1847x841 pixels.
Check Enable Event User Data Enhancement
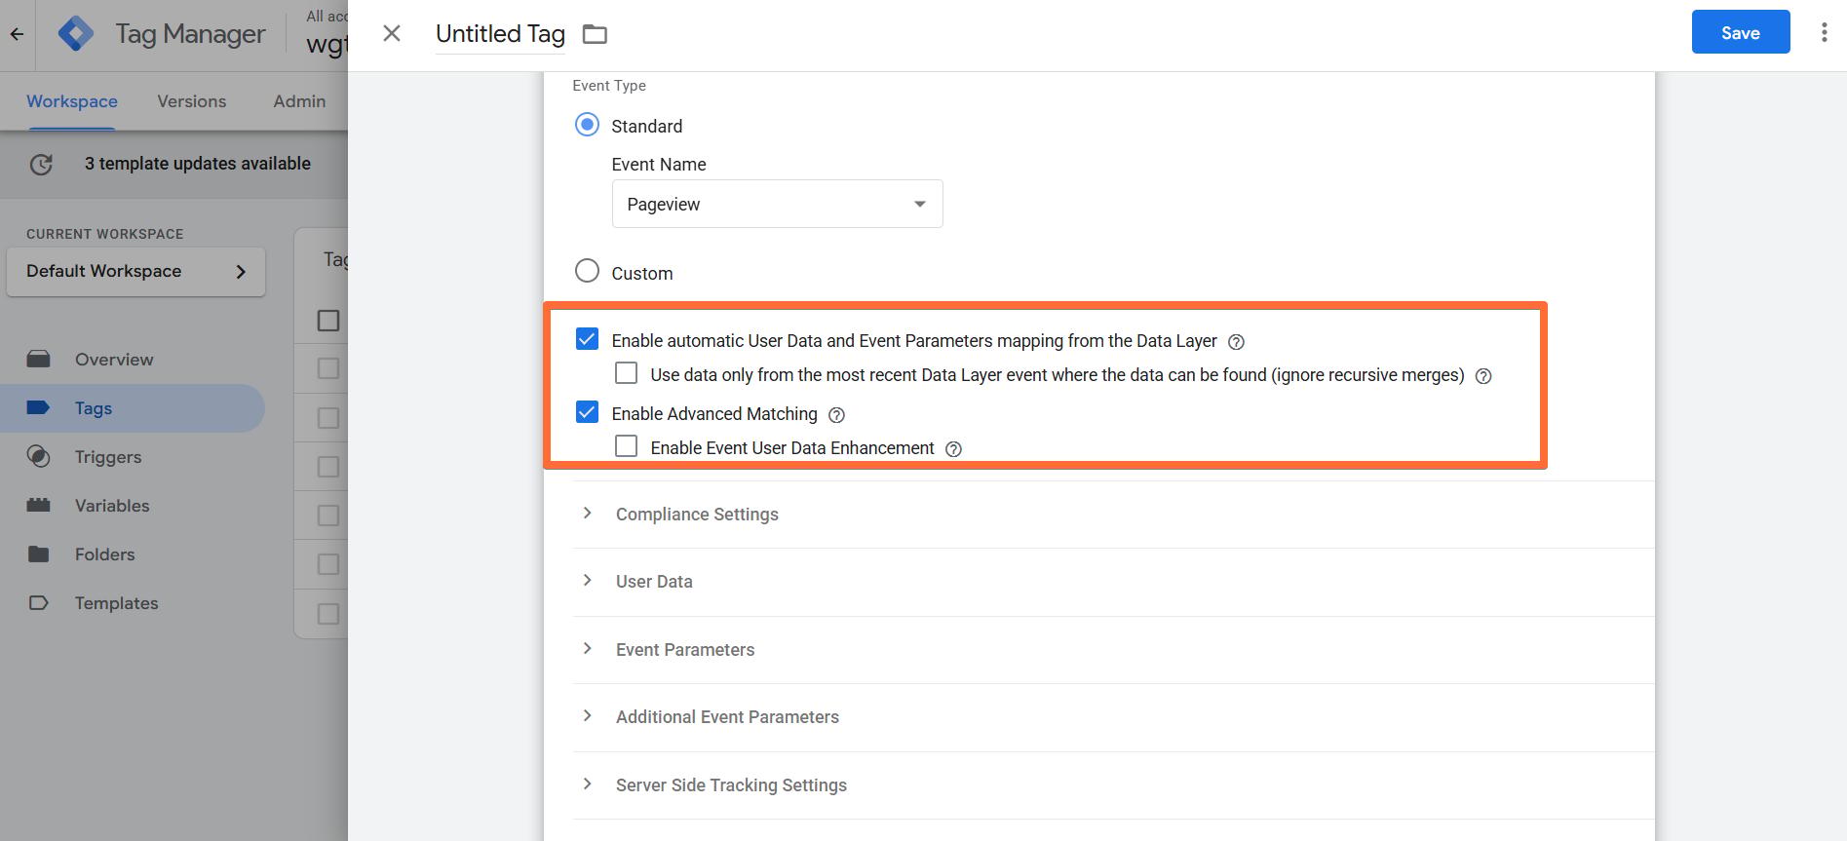pyautogui.click(x=626, y=446)
